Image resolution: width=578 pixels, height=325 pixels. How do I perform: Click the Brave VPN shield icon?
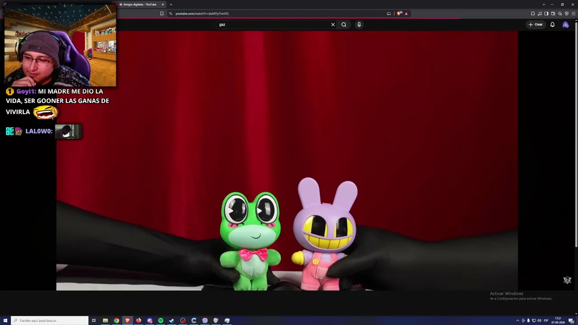coord(567,14)
